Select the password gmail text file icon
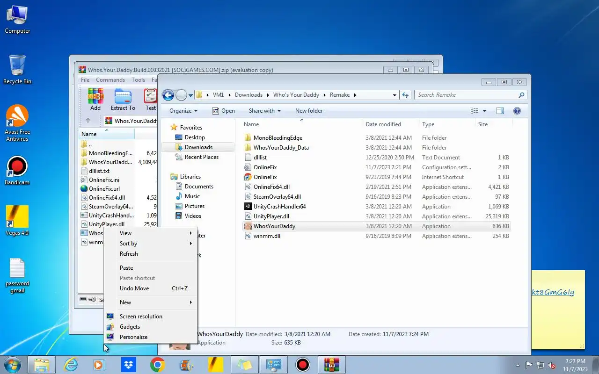Screen dimensions: 599x374 (x=17, y=276)
